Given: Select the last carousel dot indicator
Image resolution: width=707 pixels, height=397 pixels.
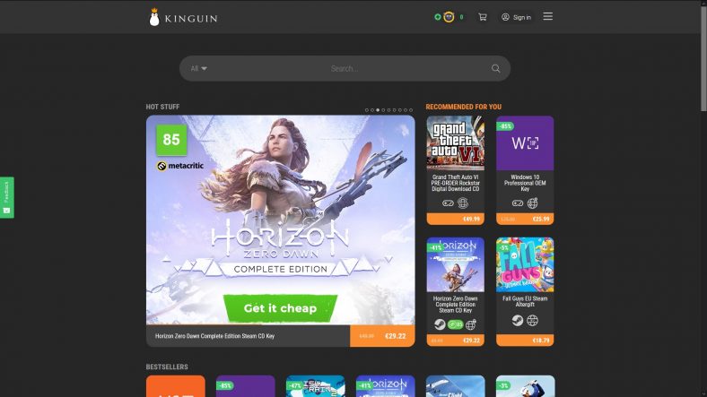Looking at the screenshot, I should pyautogui.click(x=411, y=110).
